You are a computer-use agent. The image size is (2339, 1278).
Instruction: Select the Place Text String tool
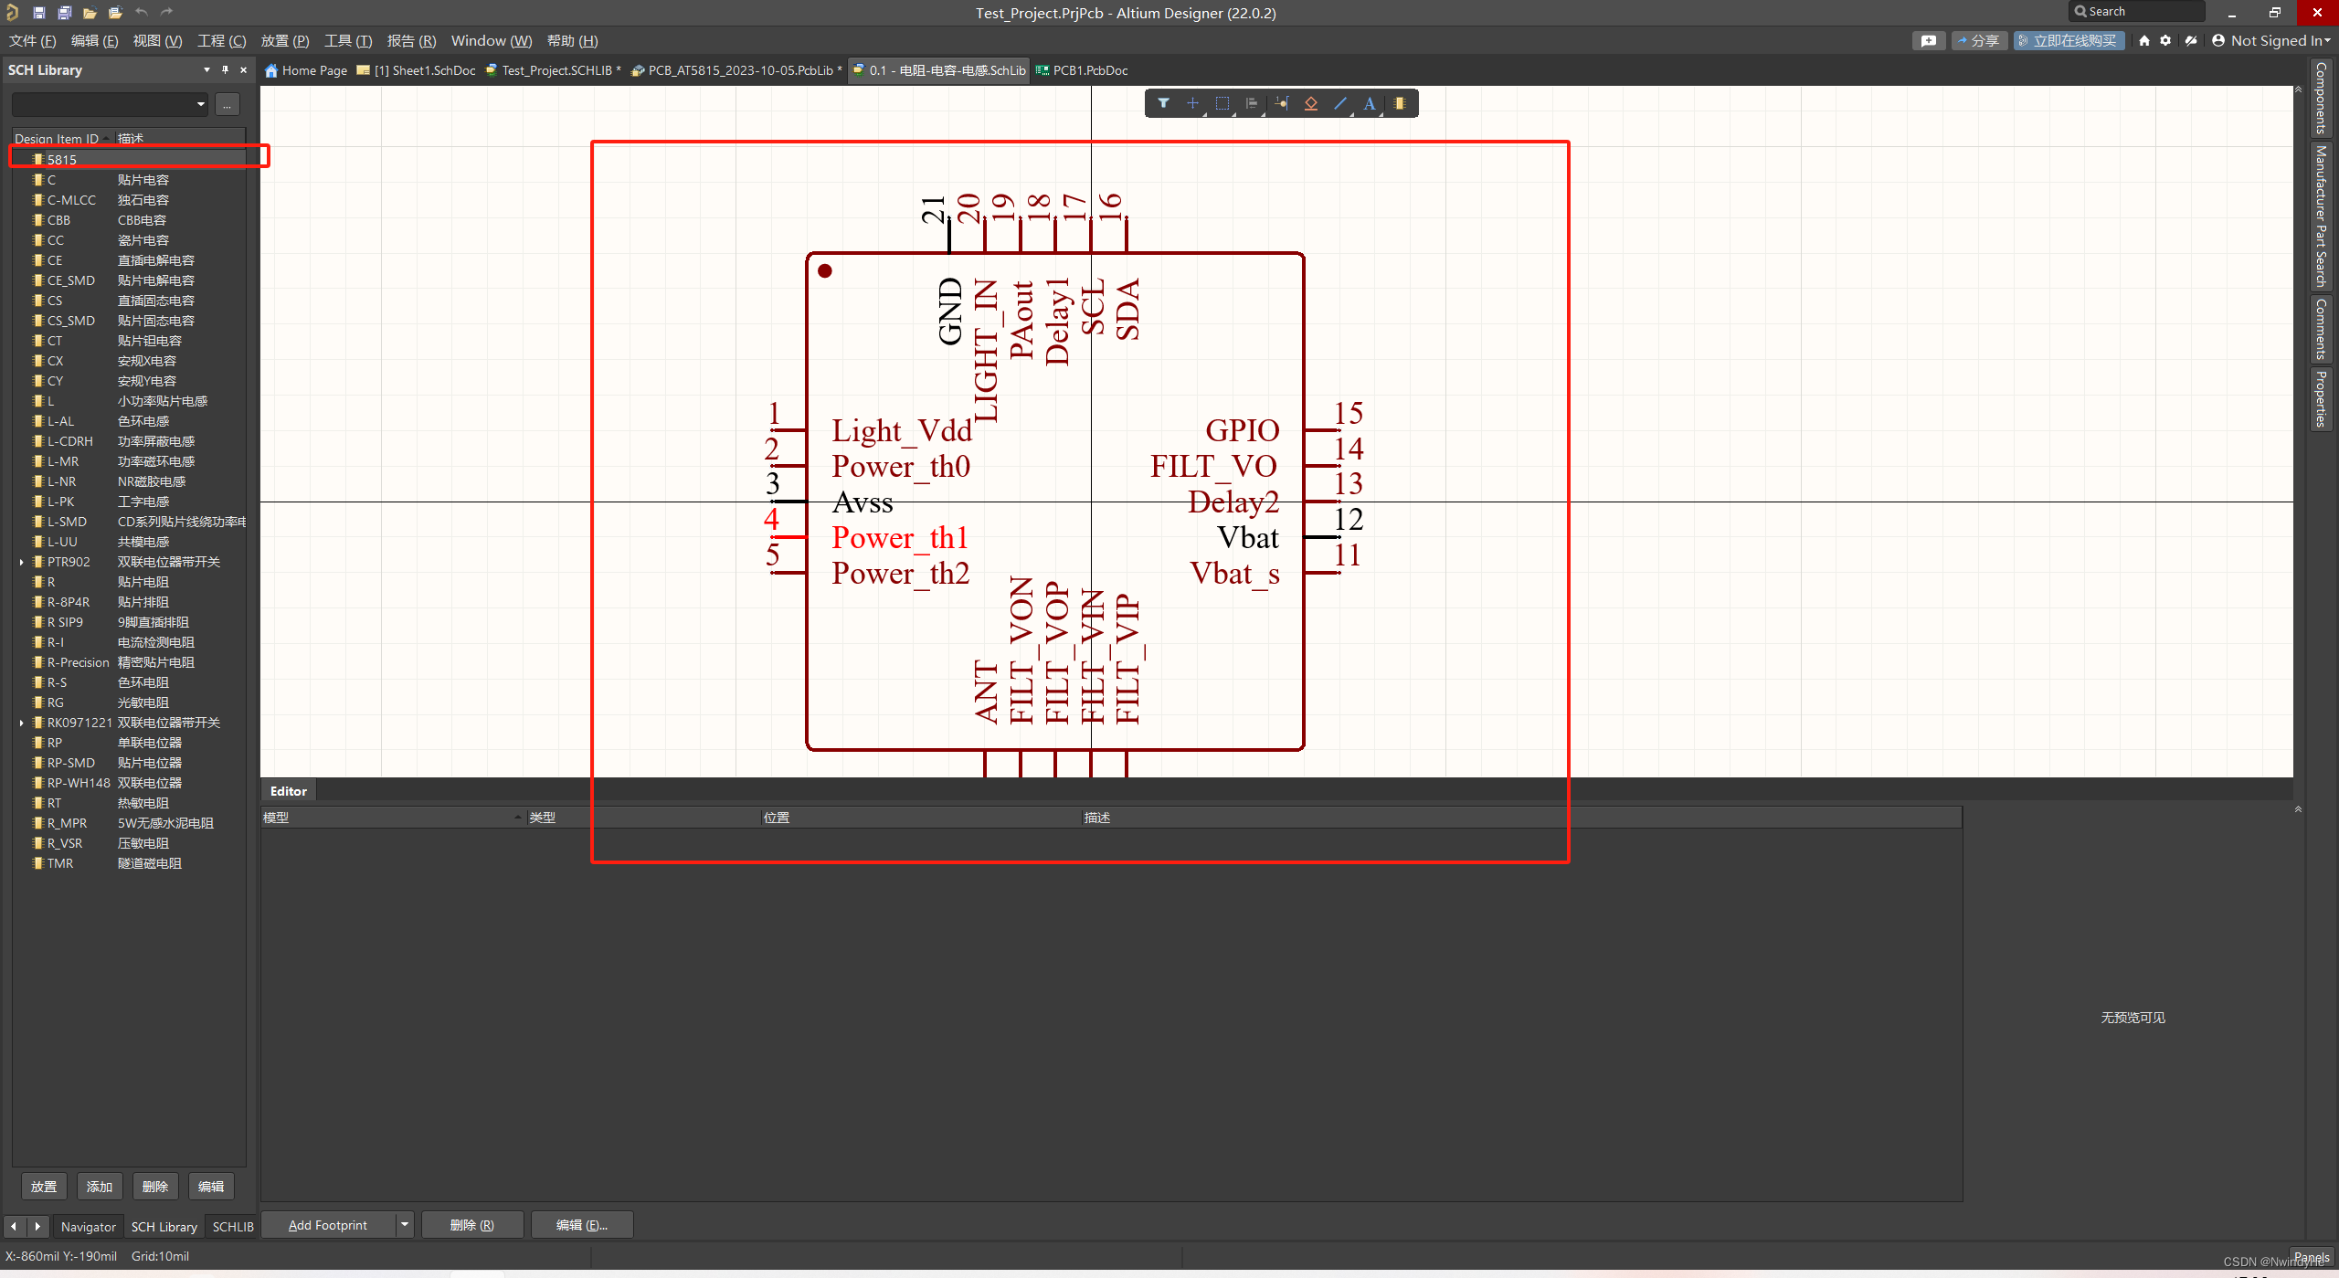pos(1369,103)
